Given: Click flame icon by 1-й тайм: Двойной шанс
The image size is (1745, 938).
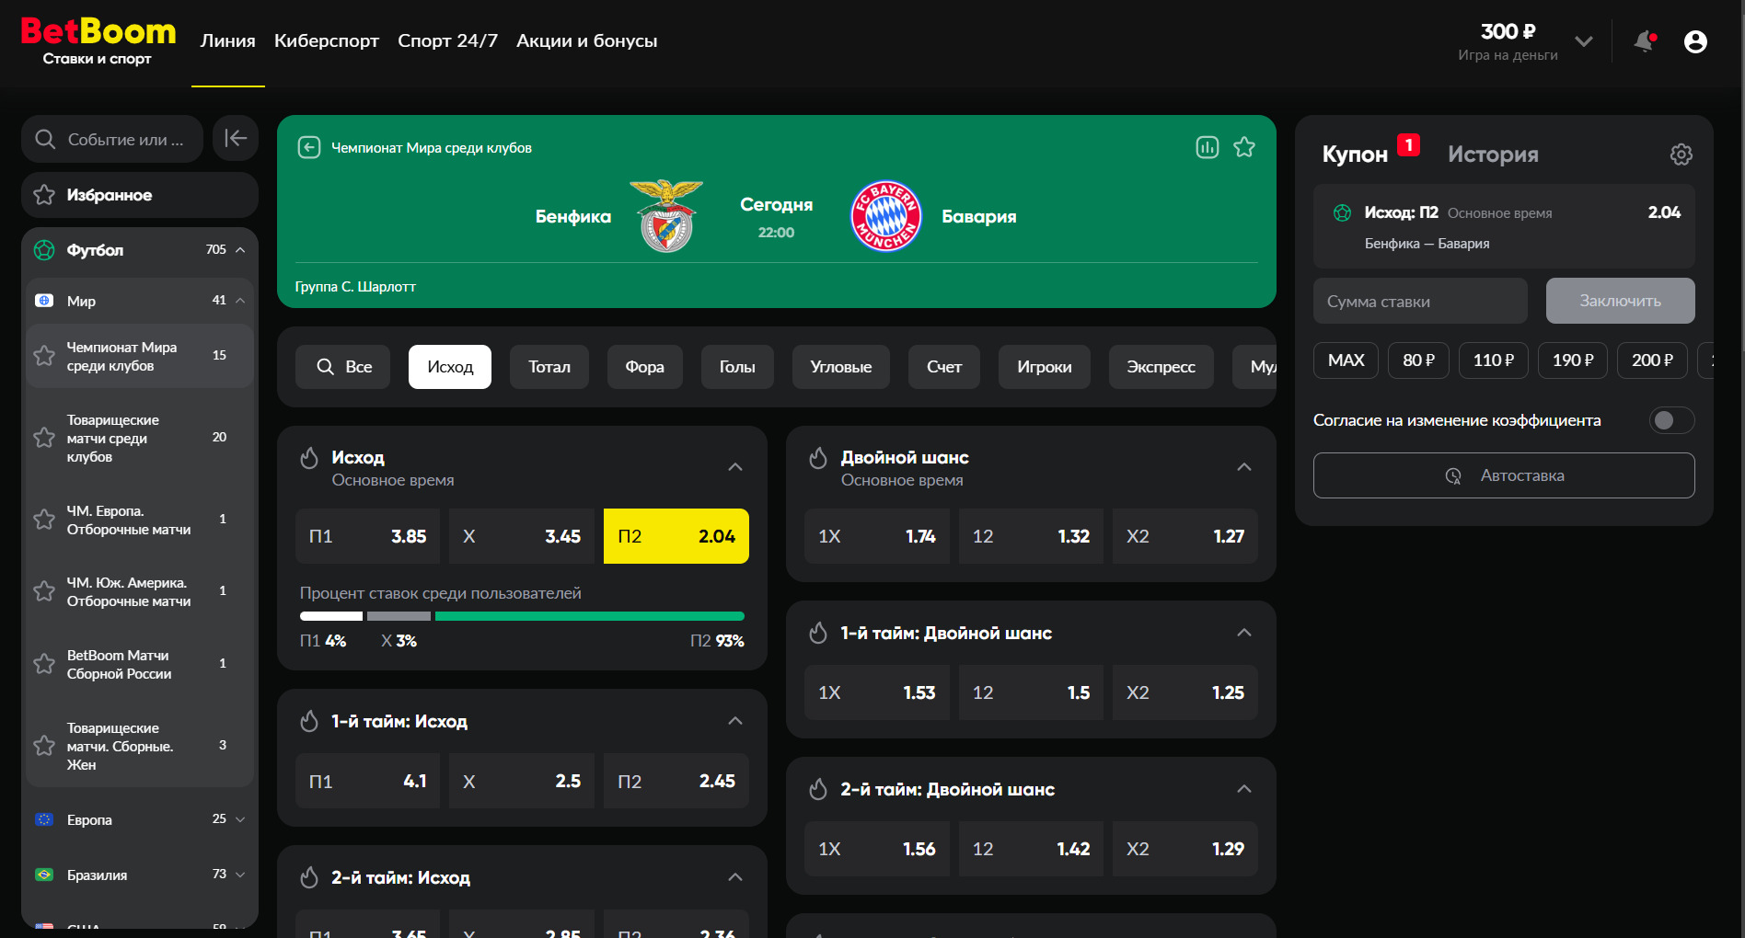Looking at the screenshot, I should pos(818,633).
